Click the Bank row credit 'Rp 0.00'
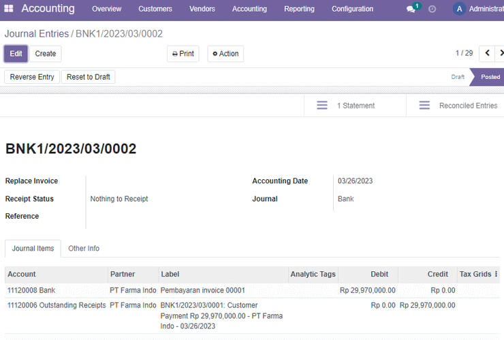The height and width of the screenshot is (340, 504). coord(443,290)
